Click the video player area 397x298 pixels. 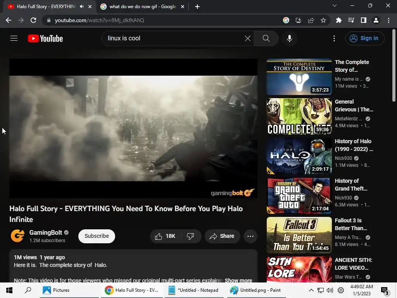[133, 128]
